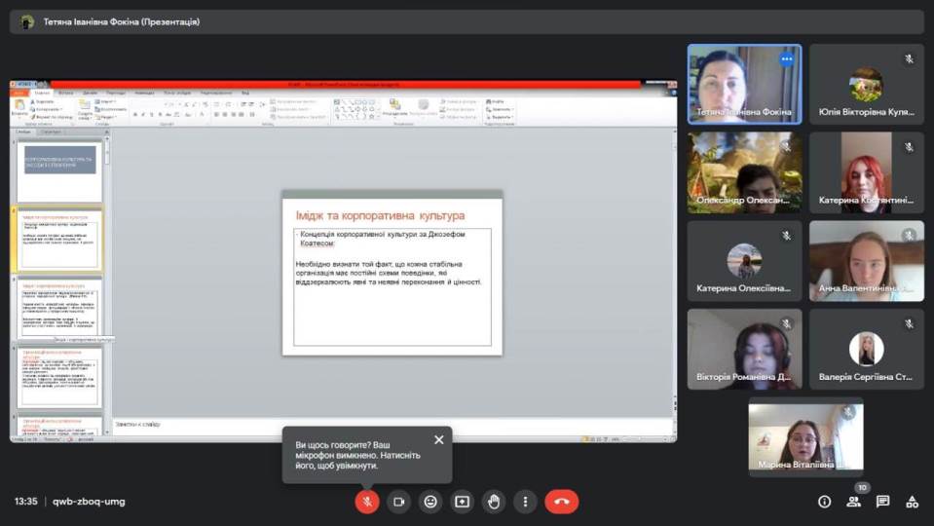The image size is (934, 526).
Task: Open the PowerPoint help question icon
Action: (674, 93)
